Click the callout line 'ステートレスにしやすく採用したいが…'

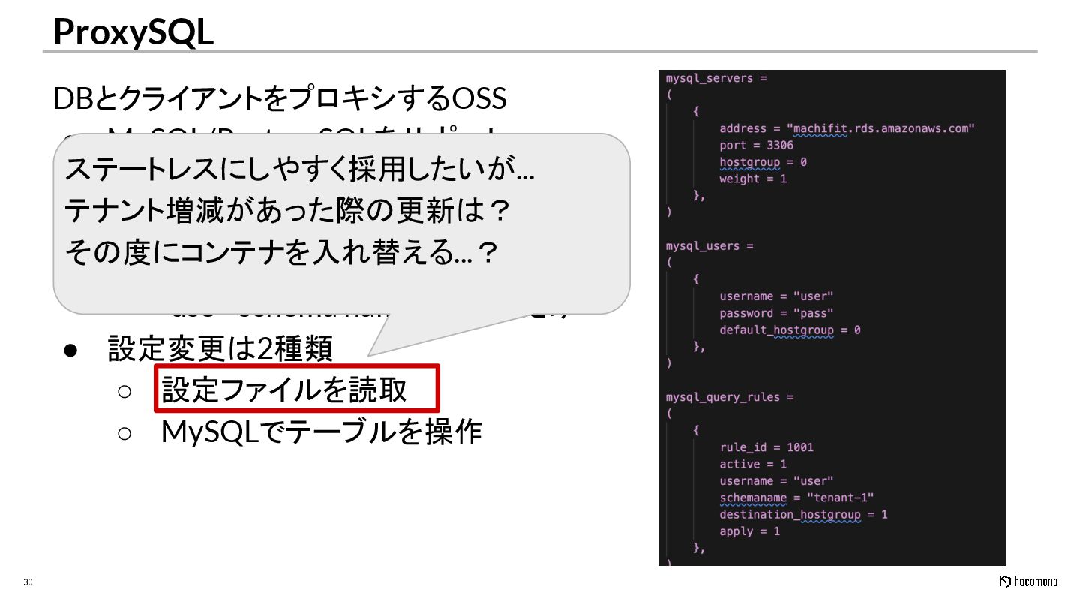click(x=300, y=170)
